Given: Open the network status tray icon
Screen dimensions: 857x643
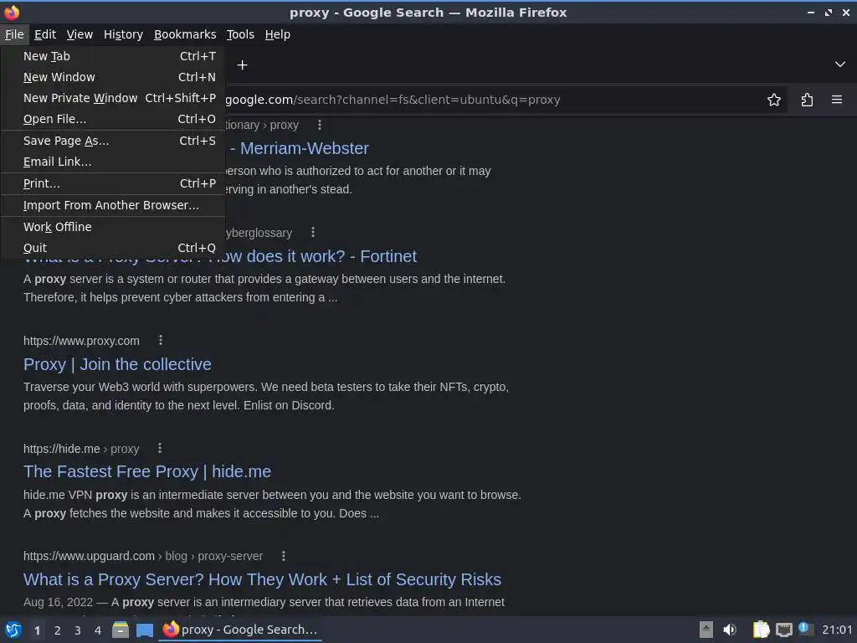Looking at the screenshot, I should pyautogui.click(x=783, y=630).
